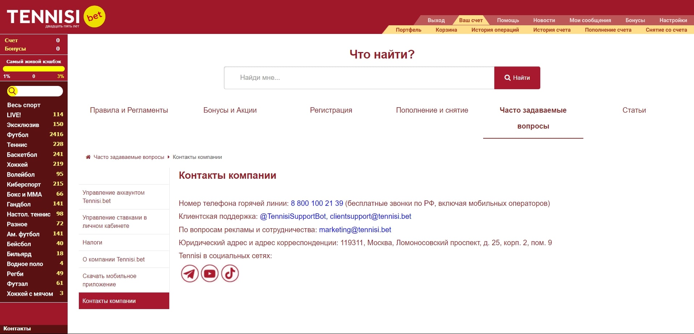The height and width of the screenshot is (334, 694).
Task: Open Мои сообщения tab
Action: click(x=590, y=20)
